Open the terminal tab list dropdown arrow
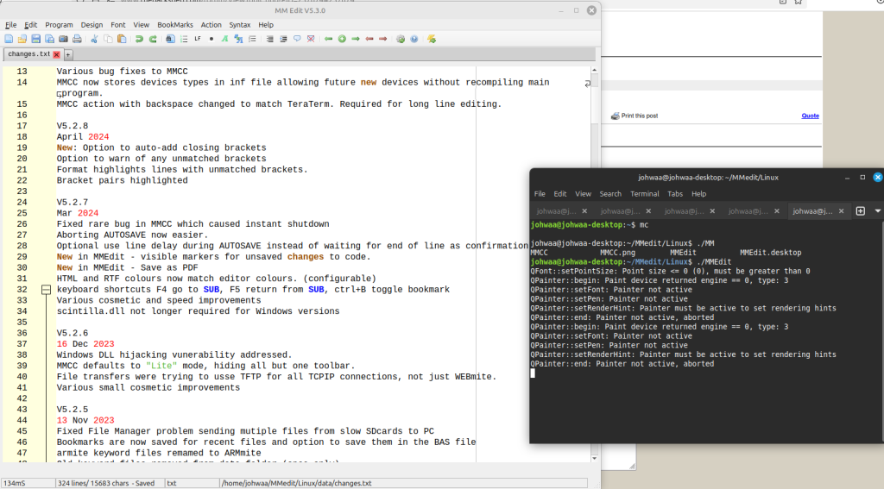This screenshot has width=884, height=489. click(x=877, y=210)
